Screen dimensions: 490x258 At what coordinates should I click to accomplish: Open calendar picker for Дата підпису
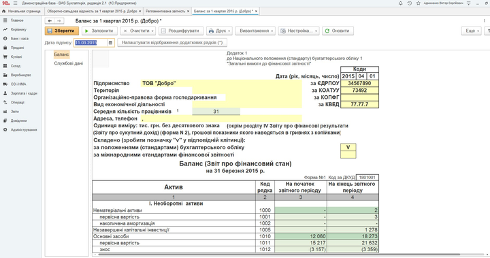tap(111, 42)
